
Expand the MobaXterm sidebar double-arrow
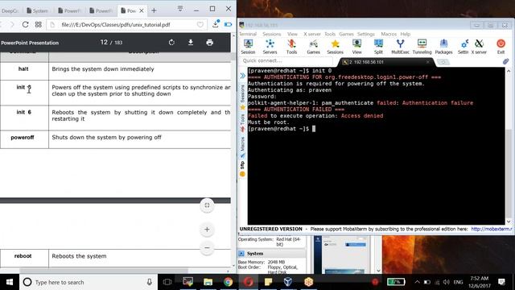point(243,76)
